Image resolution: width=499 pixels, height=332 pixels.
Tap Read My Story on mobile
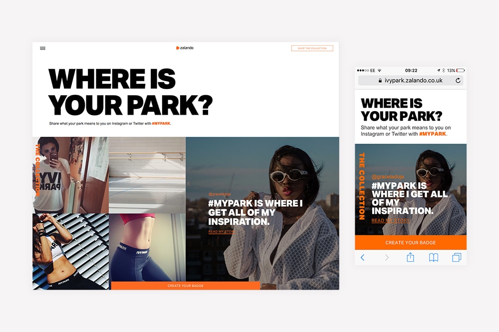(x=391, y=220)
